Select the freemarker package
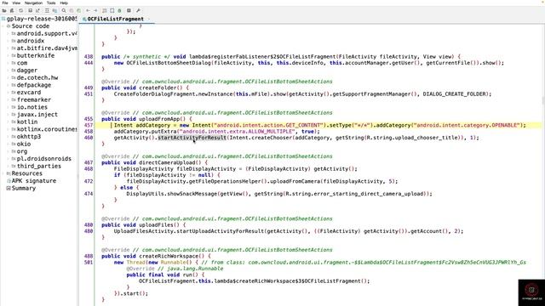This screenshot has height=306, width=545. click(x=34, y=99)
